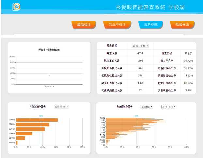
Task: Click the 筛查人数 value 4038
Action: pyautogui.click(x=140, y=53)
